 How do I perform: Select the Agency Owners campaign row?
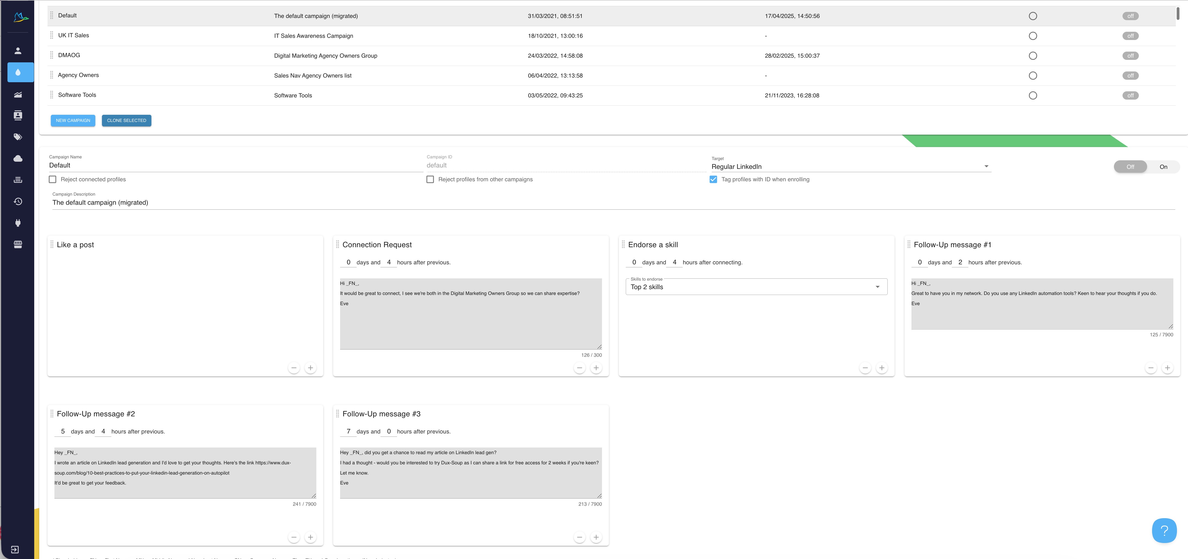tap(78, 75)
